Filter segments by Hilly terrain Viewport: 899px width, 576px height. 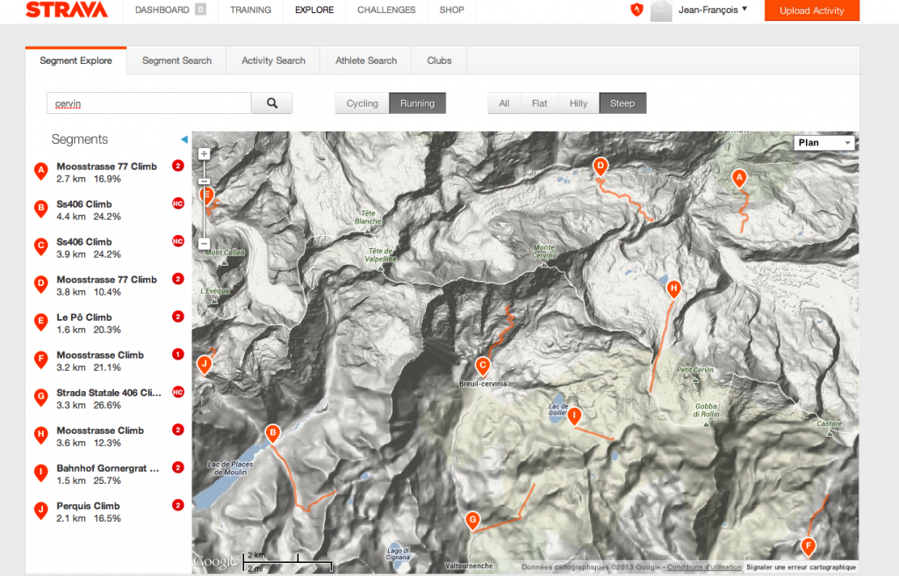tap(579, 103)
